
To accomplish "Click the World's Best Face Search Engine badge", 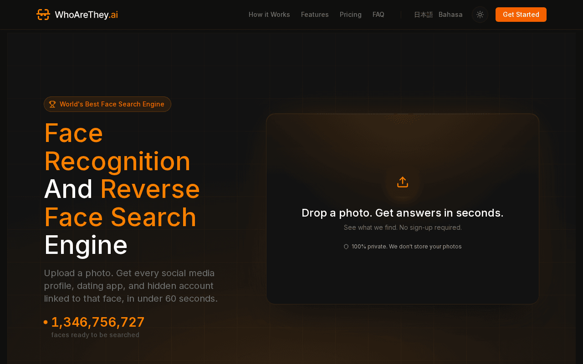I will pyautogui.click(x=107, y=104).
